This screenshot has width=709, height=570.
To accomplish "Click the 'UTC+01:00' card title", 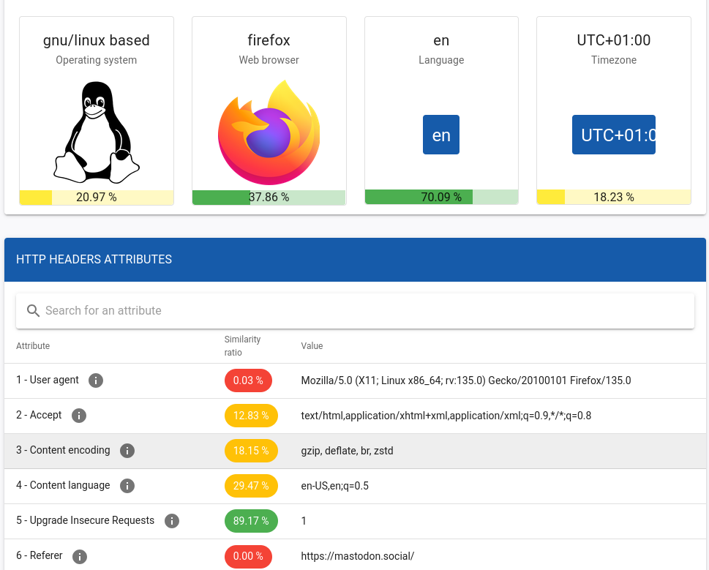I will coord(614,40).
